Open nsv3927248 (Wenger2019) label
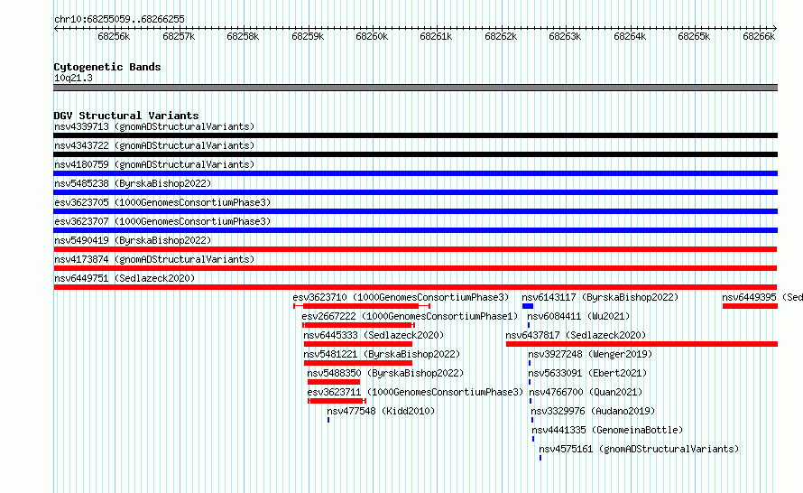 [590, 354]
